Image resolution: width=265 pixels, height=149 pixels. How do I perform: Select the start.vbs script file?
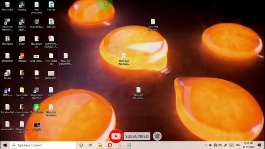pos(51,23)
